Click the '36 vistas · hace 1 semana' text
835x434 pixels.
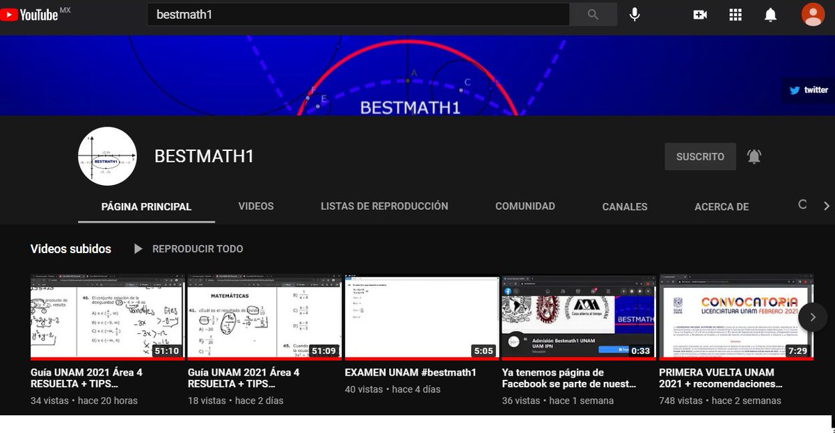[557, 401]
